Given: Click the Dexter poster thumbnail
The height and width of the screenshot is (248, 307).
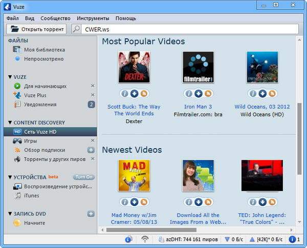Looking at the screenshot, I should point(134,67).
